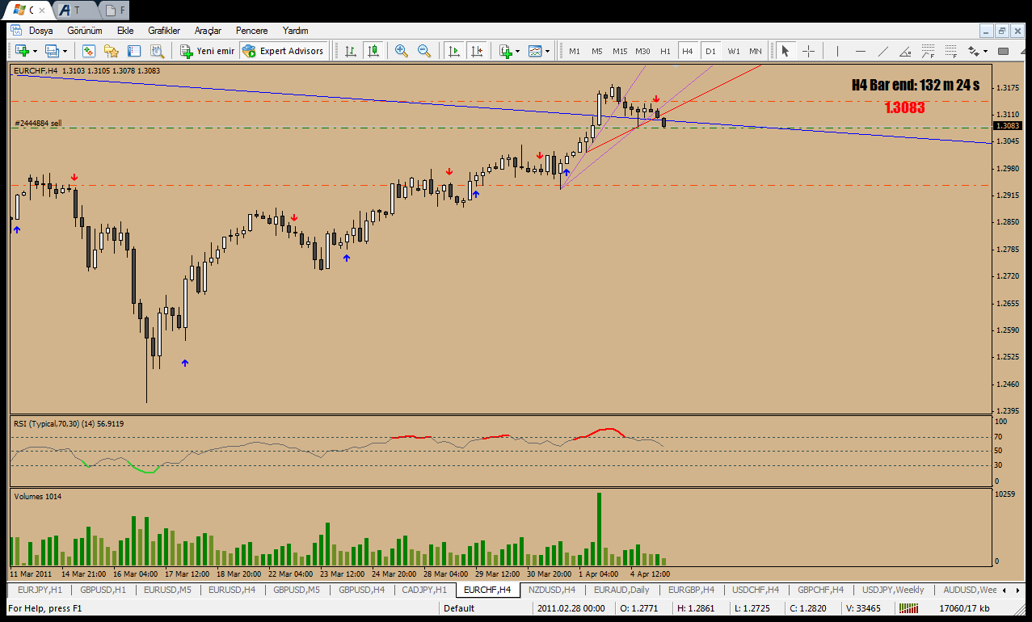
Task: Click the Expert Advisors button
Action: click(283, 51)
